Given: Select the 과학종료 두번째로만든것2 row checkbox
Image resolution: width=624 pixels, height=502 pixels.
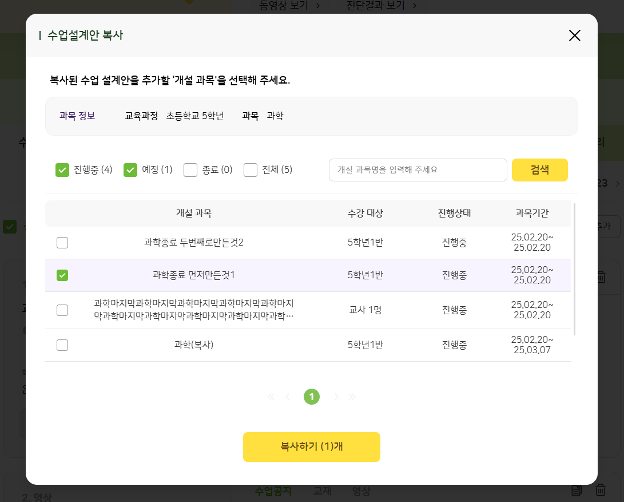Looking at the screenshot, I should point(62,243).
